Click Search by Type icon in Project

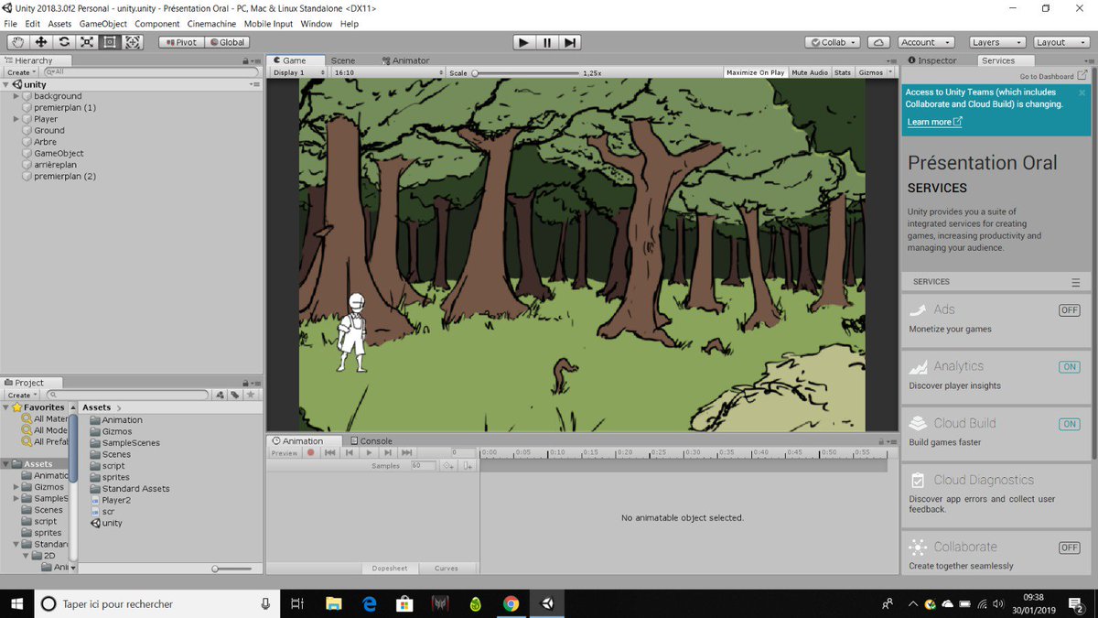click(220, 395)
